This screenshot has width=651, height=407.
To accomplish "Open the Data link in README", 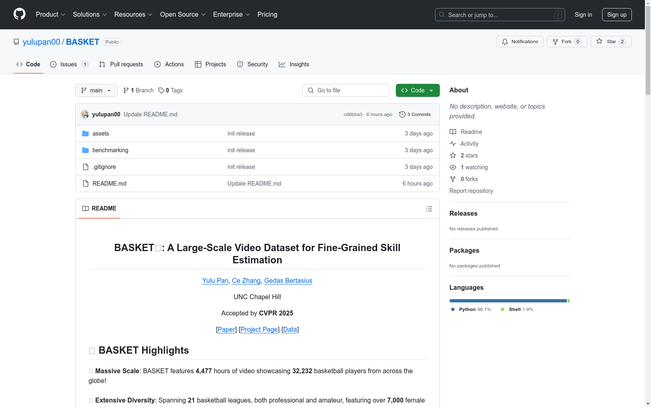I will (x=290, y=329).
